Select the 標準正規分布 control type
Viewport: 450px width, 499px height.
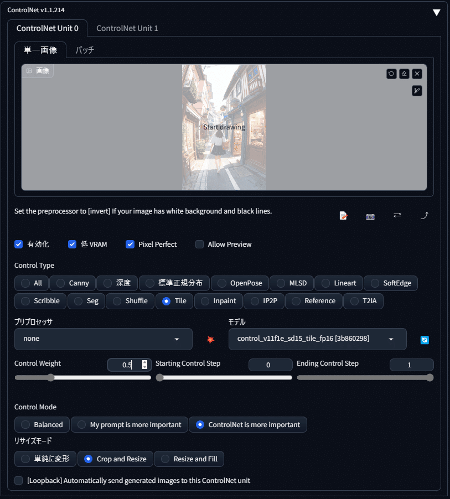(174, 283)
